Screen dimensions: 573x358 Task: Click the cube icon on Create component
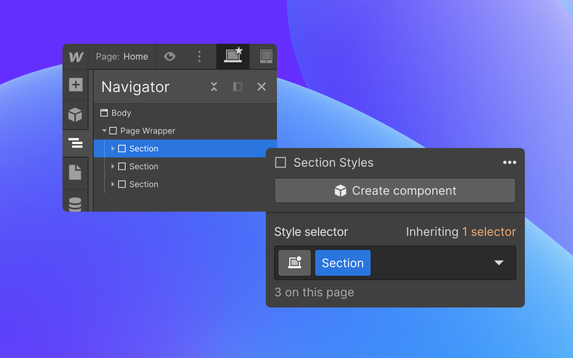(x=341, y=191)
